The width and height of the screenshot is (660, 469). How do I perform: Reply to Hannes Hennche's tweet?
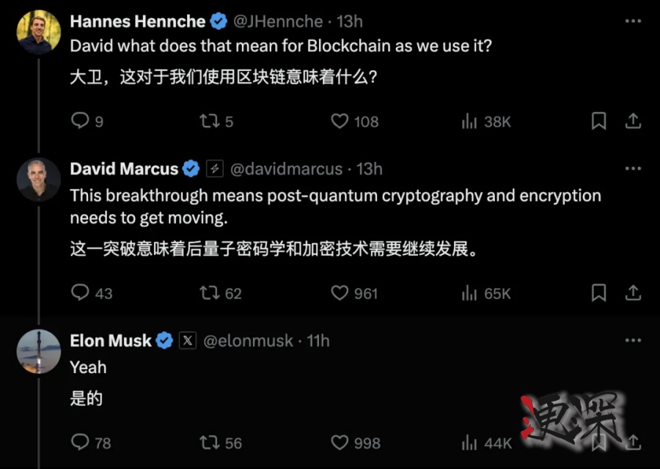[x=80, y=121]
